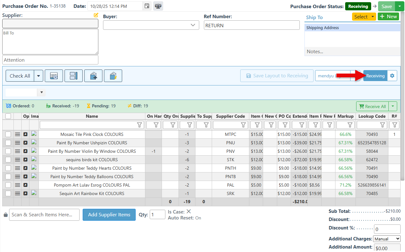This screenshot has height=252, width=405.
Task: Click the supplier edit pencil icon
Action: 96,15
